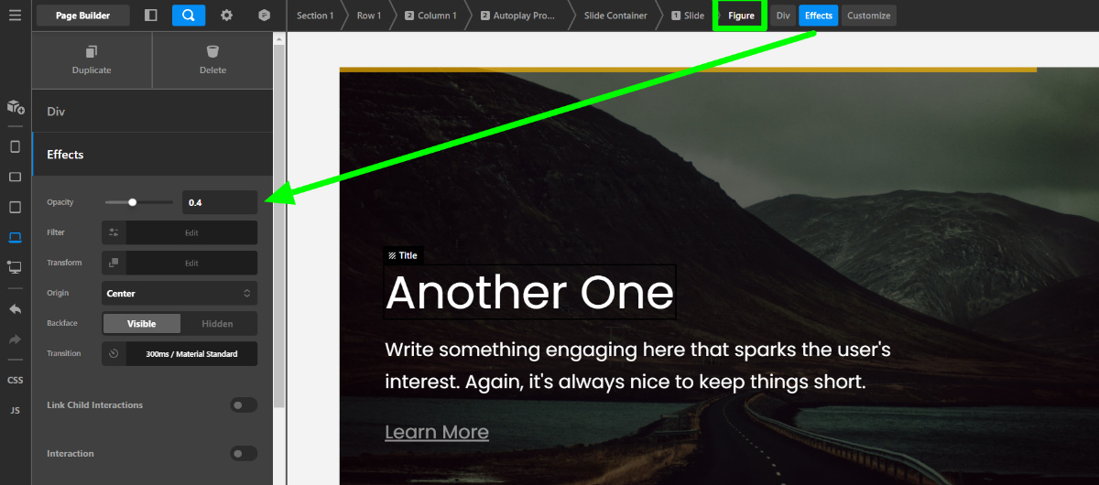Open the JS editor
The height and width of the screenshot is (485, 1099).
click(x=15, y=410)
